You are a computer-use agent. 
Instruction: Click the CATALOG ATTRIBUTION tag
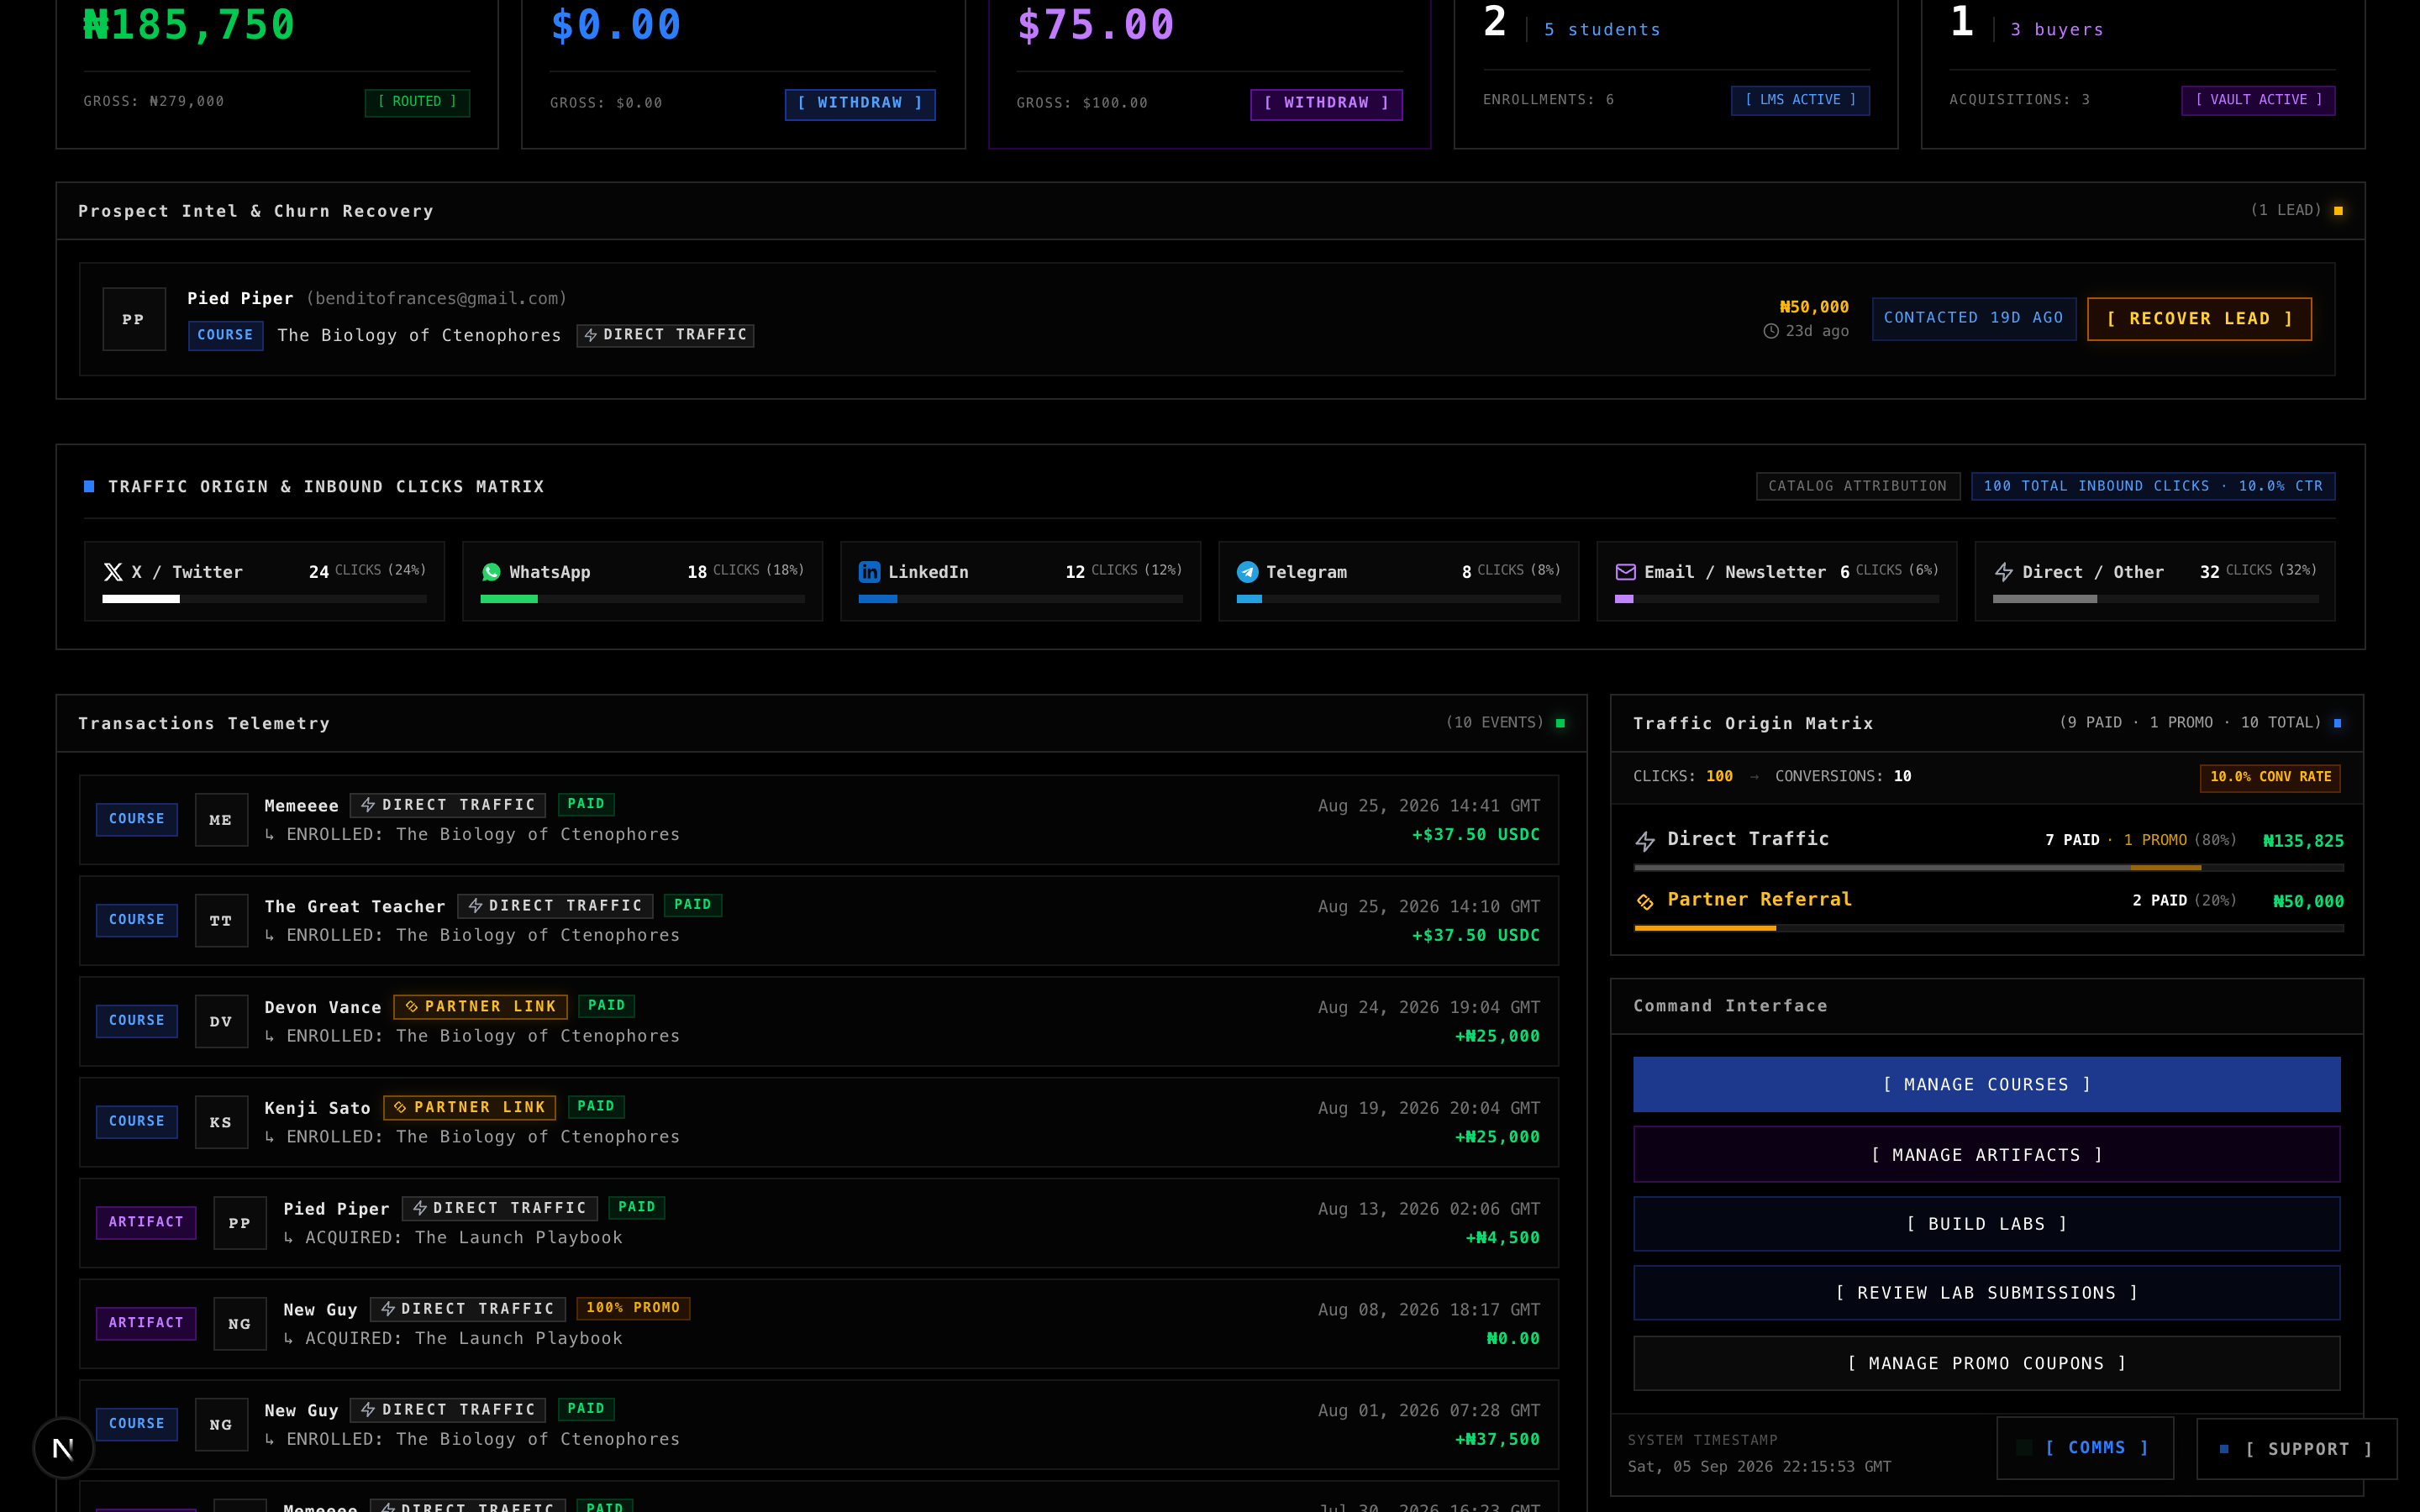[1858, 486]
